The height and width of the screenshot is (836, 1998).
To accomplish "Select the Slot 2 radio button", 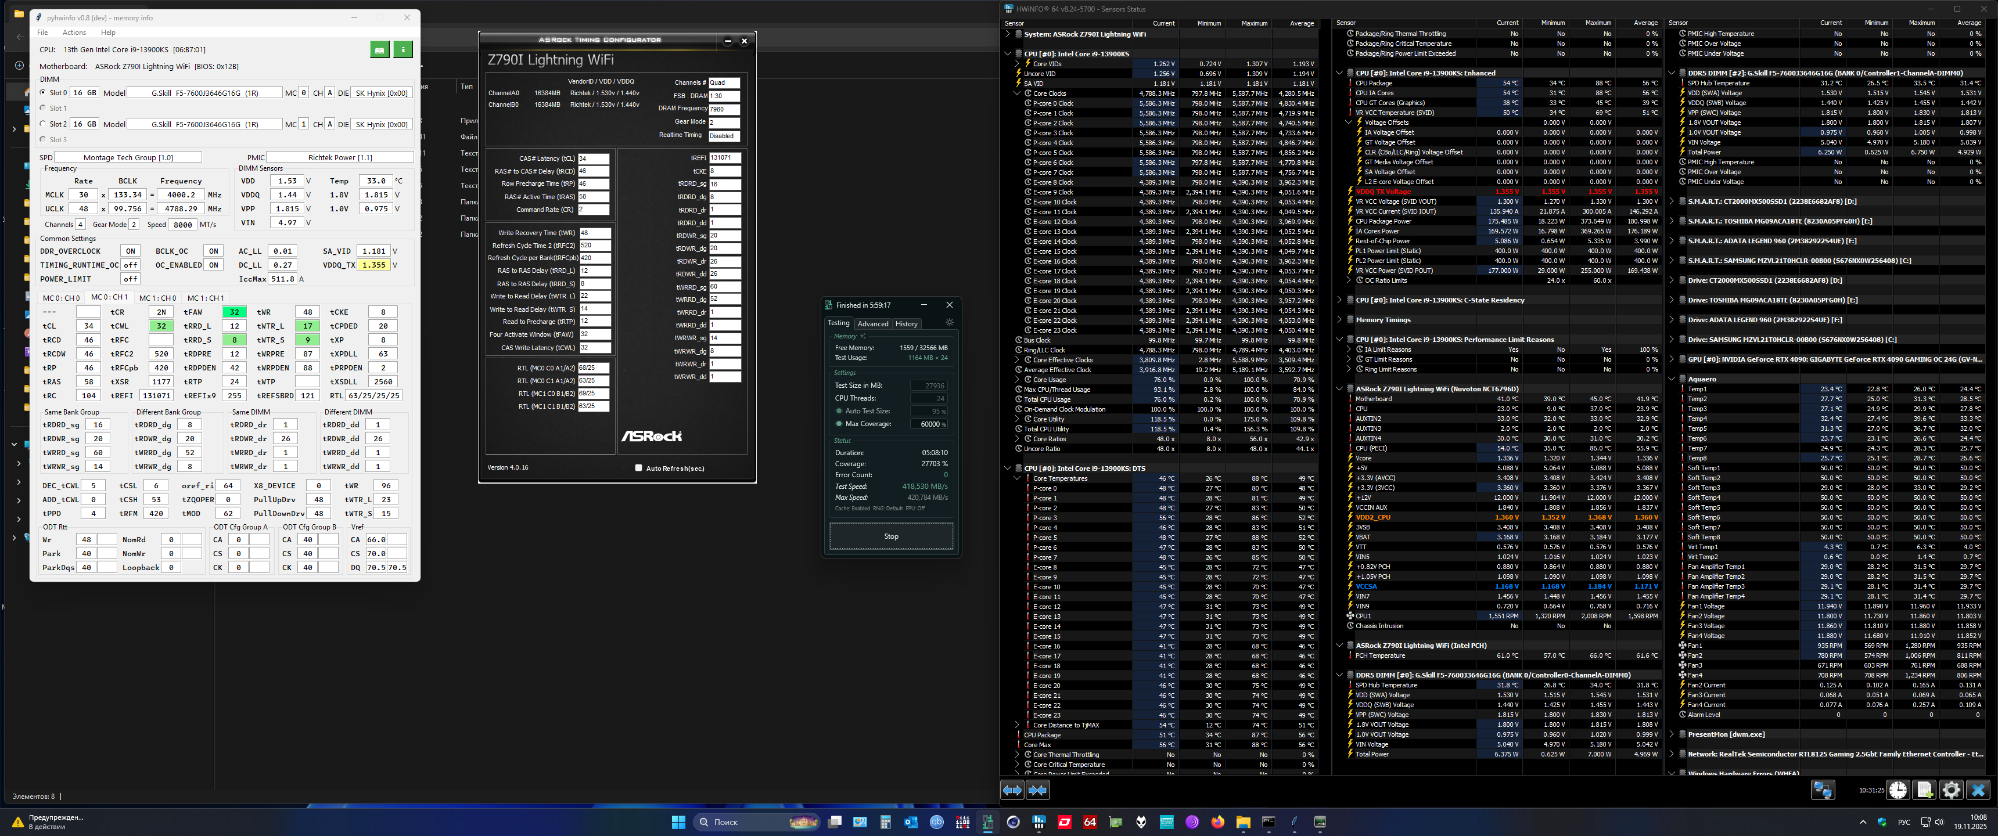I will click(x=42, y=124).
